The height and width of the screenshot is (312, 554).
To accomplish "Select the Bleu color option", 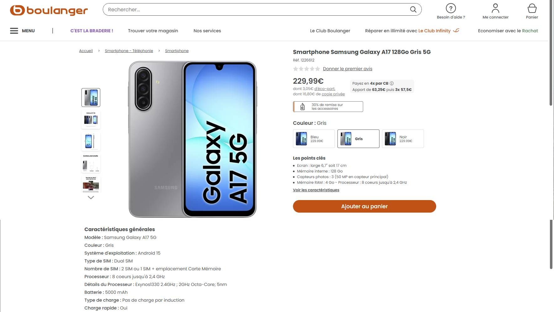I will 314,139.
